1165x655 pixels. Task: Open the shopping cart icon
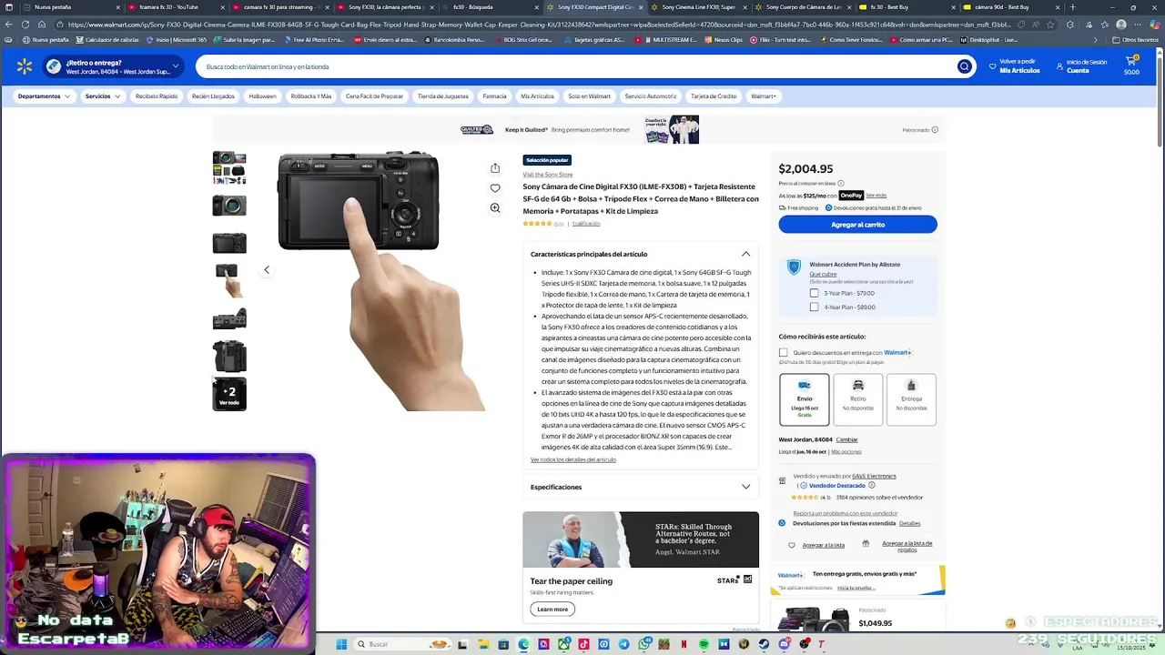click(1131, 62)
